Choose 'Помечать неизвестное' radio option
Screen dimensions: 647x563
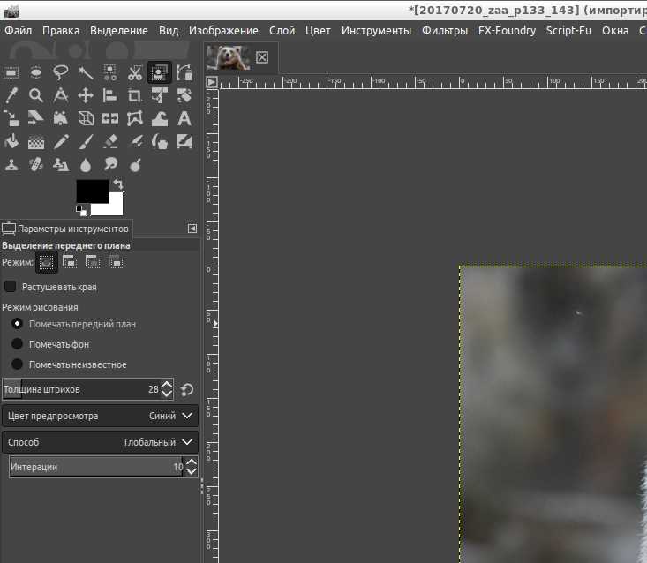click(17, 364)
